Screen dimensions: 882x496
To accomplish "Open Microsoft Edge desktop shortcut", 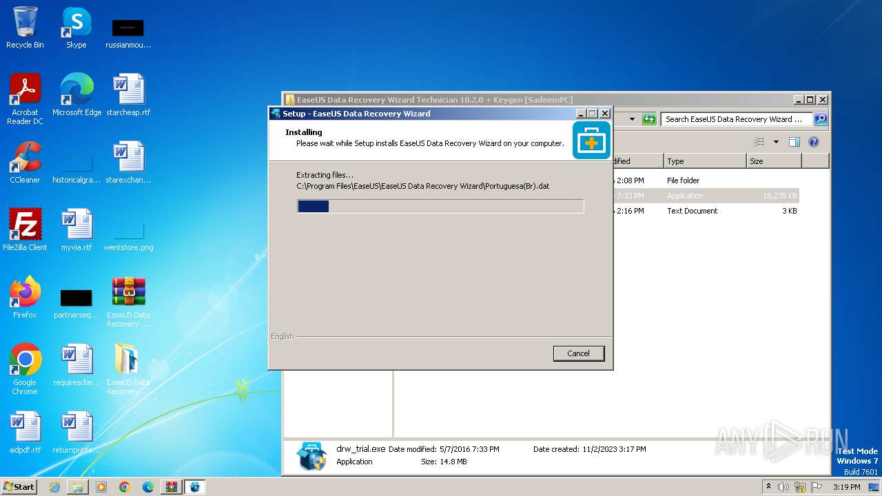I will coord(76,95).
